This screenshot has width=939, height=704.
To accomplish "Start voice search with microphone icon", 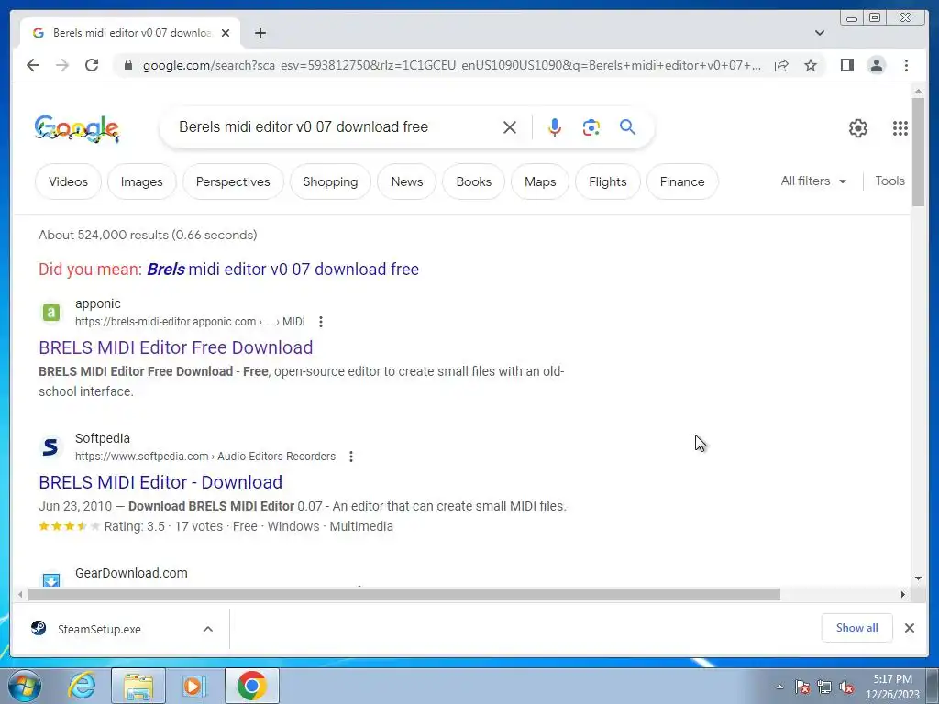I will click(x=555, y=126).
